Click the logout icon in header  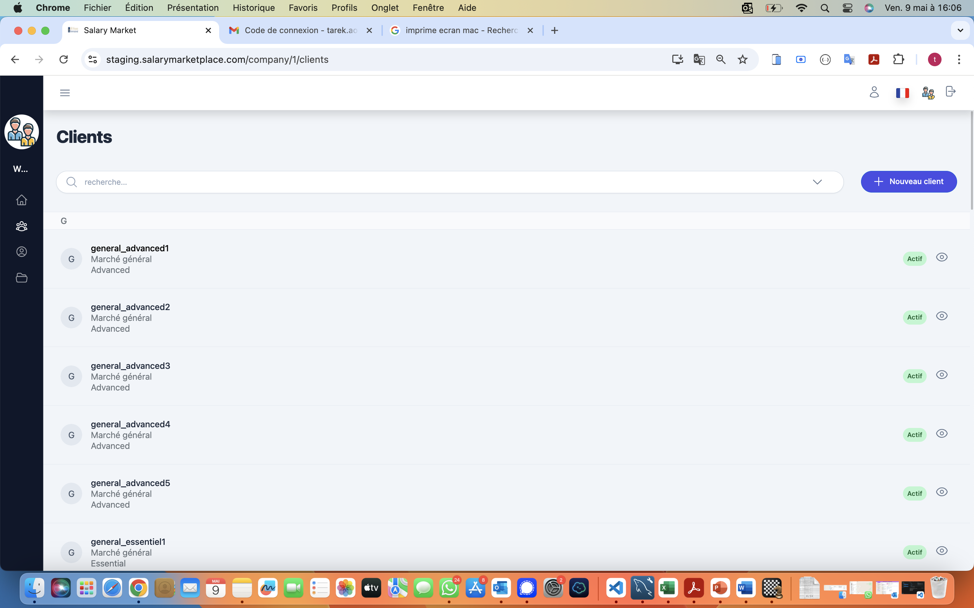click(950, 92)
